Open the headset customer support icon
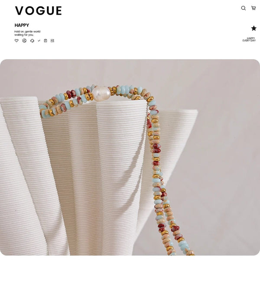 [32, 41]
